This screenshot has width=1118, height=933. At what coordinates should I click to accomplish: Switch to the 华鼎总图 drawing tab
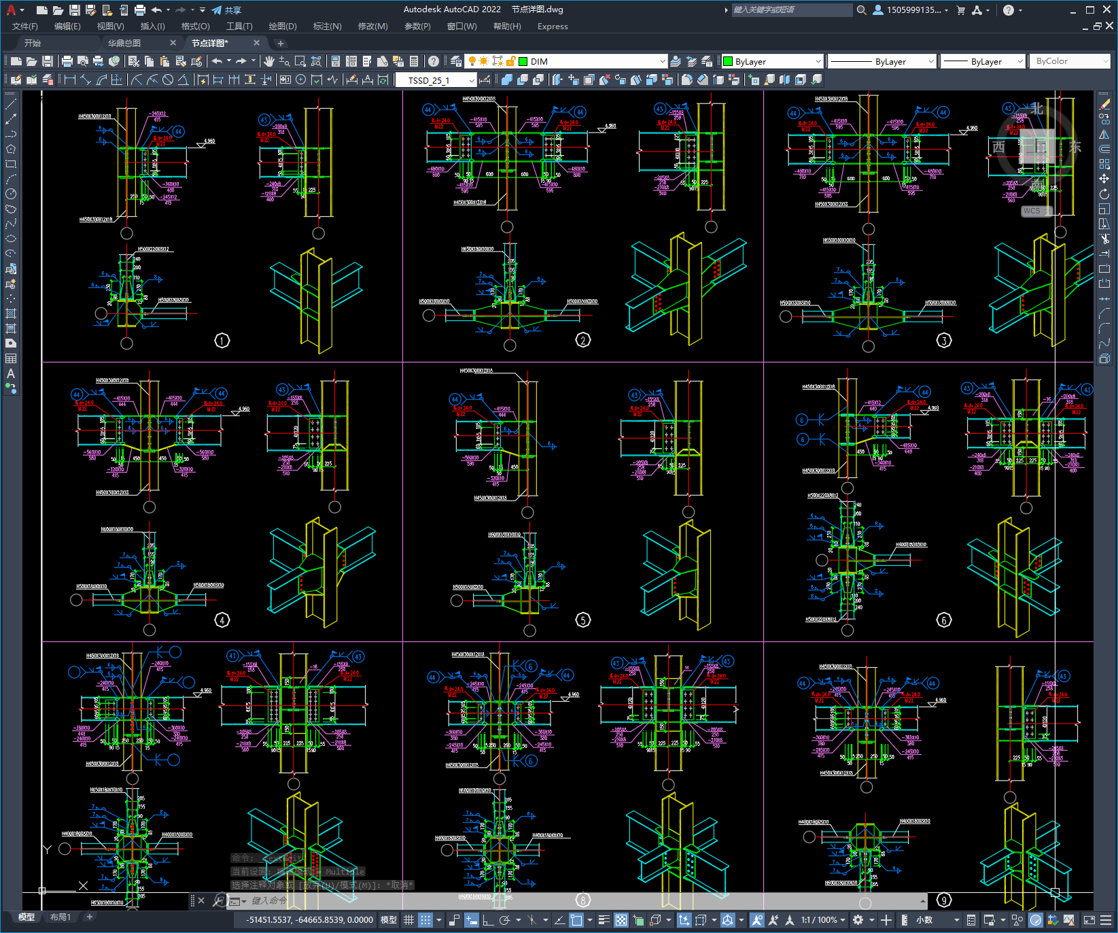(x=124, y=43)
